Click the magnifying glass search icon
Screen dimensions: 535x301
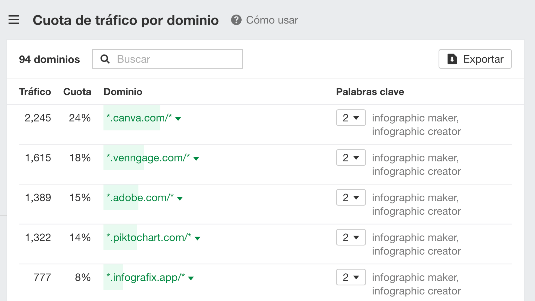pyautogui.click(x=105, y=59)
